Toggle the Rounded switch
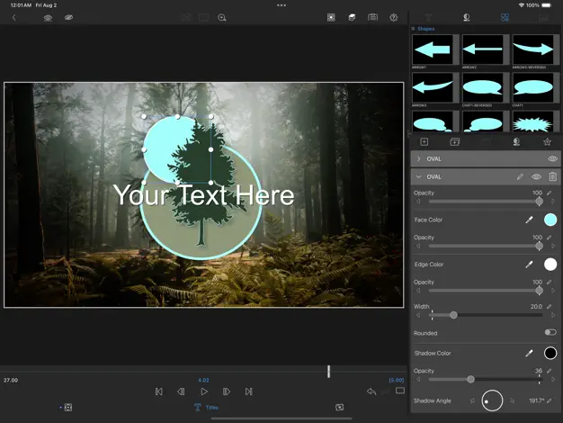 (550, 332)
